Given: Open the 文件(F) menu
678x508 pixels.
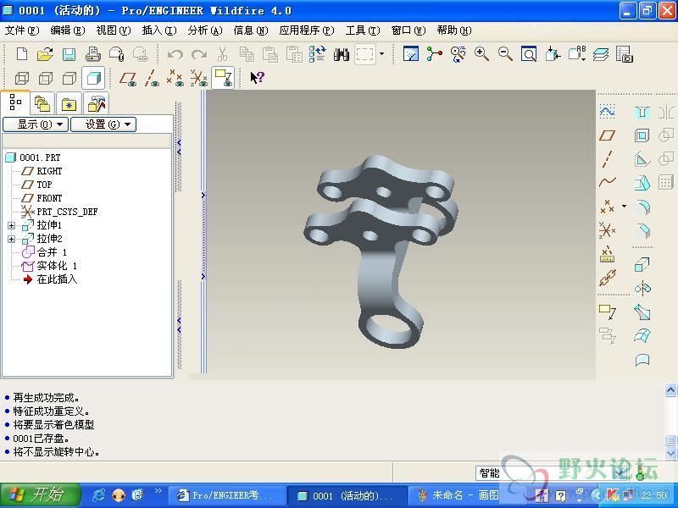Looking at the screenshot, I should (22, 30).
